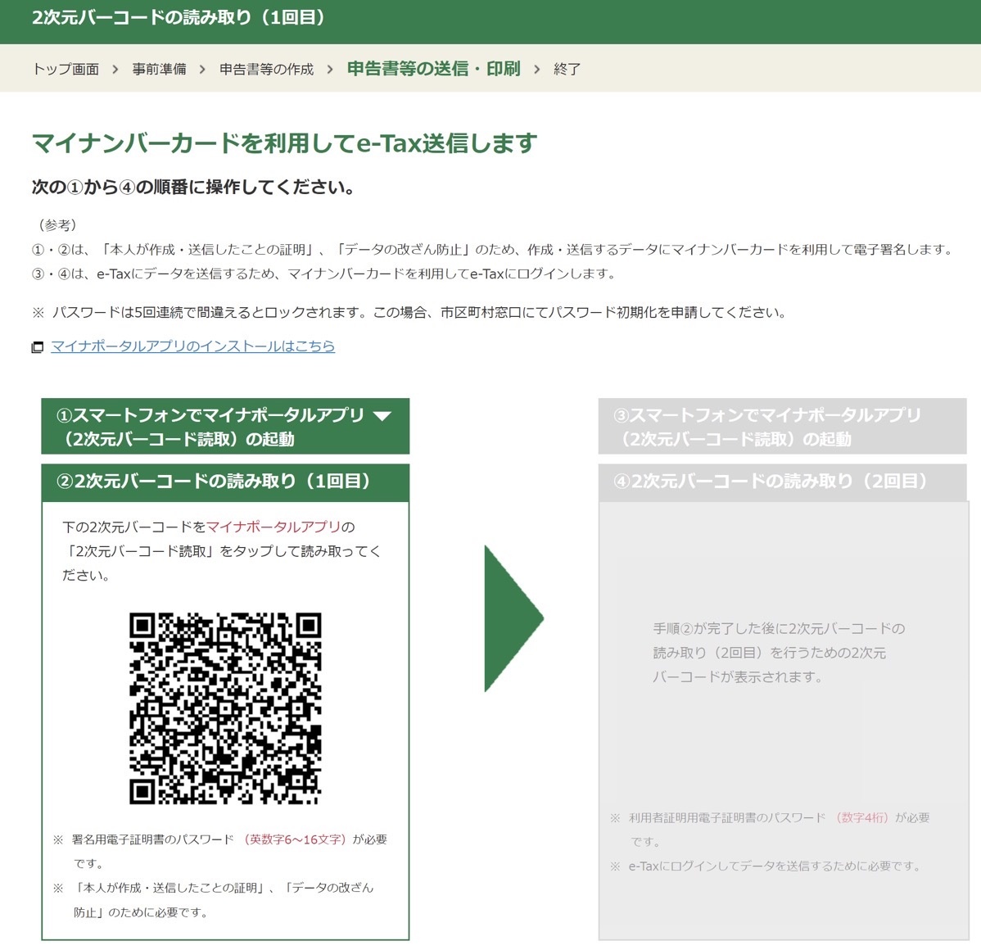Click the text 次の①から④の順番に操作してください。
The height and width of the screenshot is (950, 981).
pos(194,187)
